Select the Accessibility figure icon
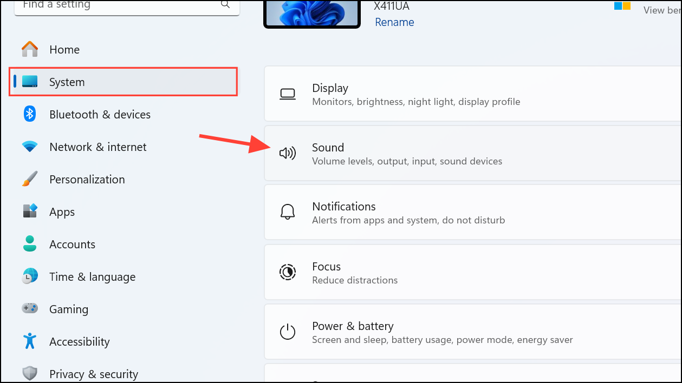Viewport: 682px width, 383px height. [29, 341]
